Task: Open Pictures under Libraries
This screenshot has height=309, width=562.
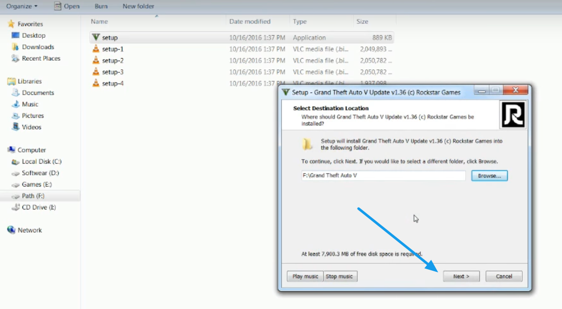Action: pos(33,116)
